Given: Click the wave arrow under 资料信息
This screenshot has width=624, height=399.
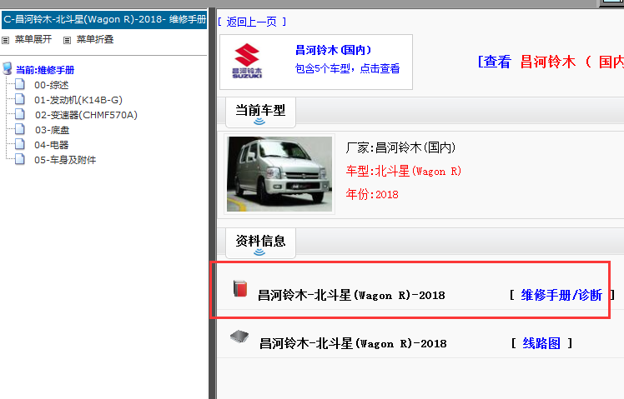Looking at the screenshot, I should click(x=259, y=252).
